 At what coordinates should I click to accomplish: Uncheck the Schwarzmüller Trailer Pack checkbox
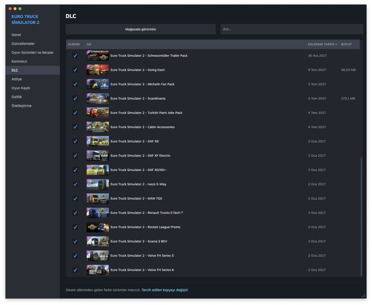click(x=75, y=56)
